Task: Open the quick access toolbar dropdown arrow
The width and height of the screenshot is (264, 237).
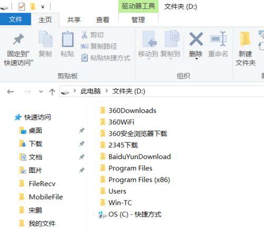Action: 43,7
